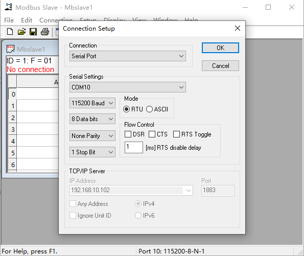
Task: Open the 115200 Baud rate dropdown
Action: click(x=92, y=103)
